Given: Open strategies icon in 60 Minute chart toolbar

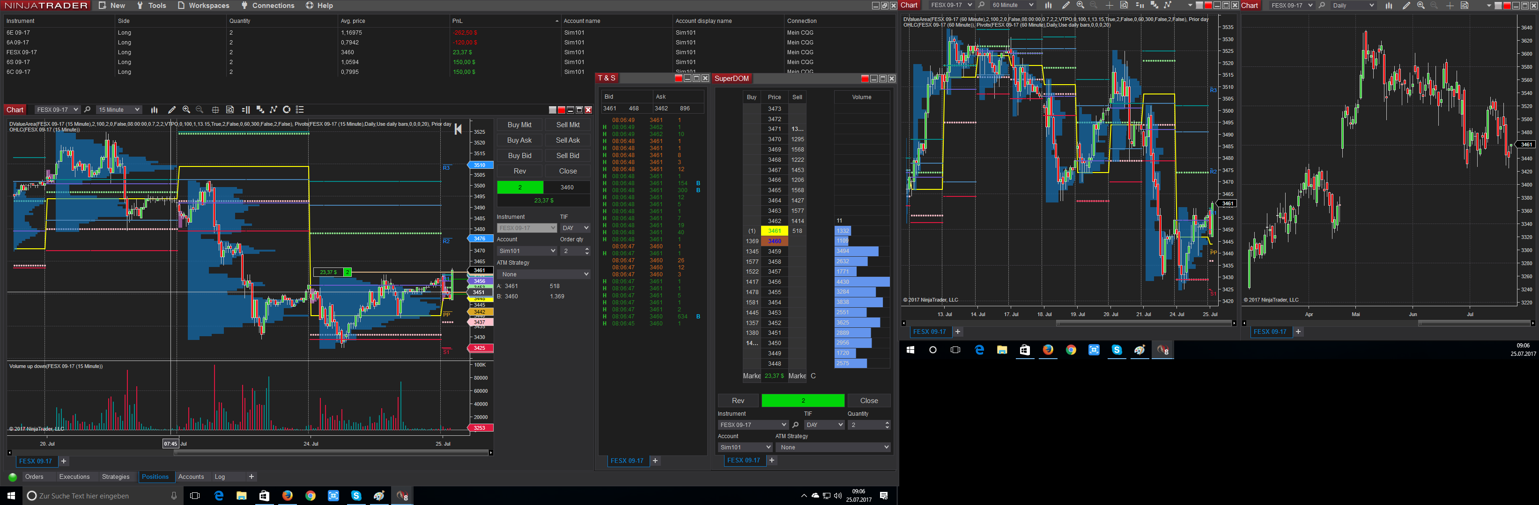Looking at the screenshot, I should click(1168, 5).
